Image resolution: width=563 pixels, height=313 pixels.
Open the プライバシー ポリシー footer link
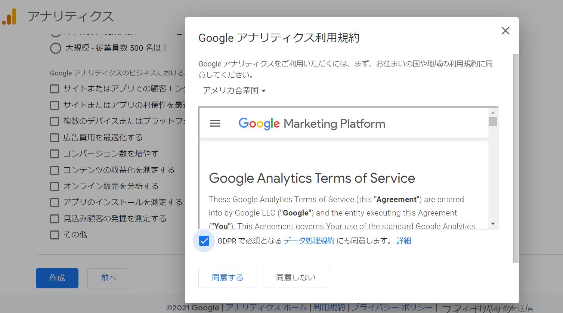click(392, 308)
